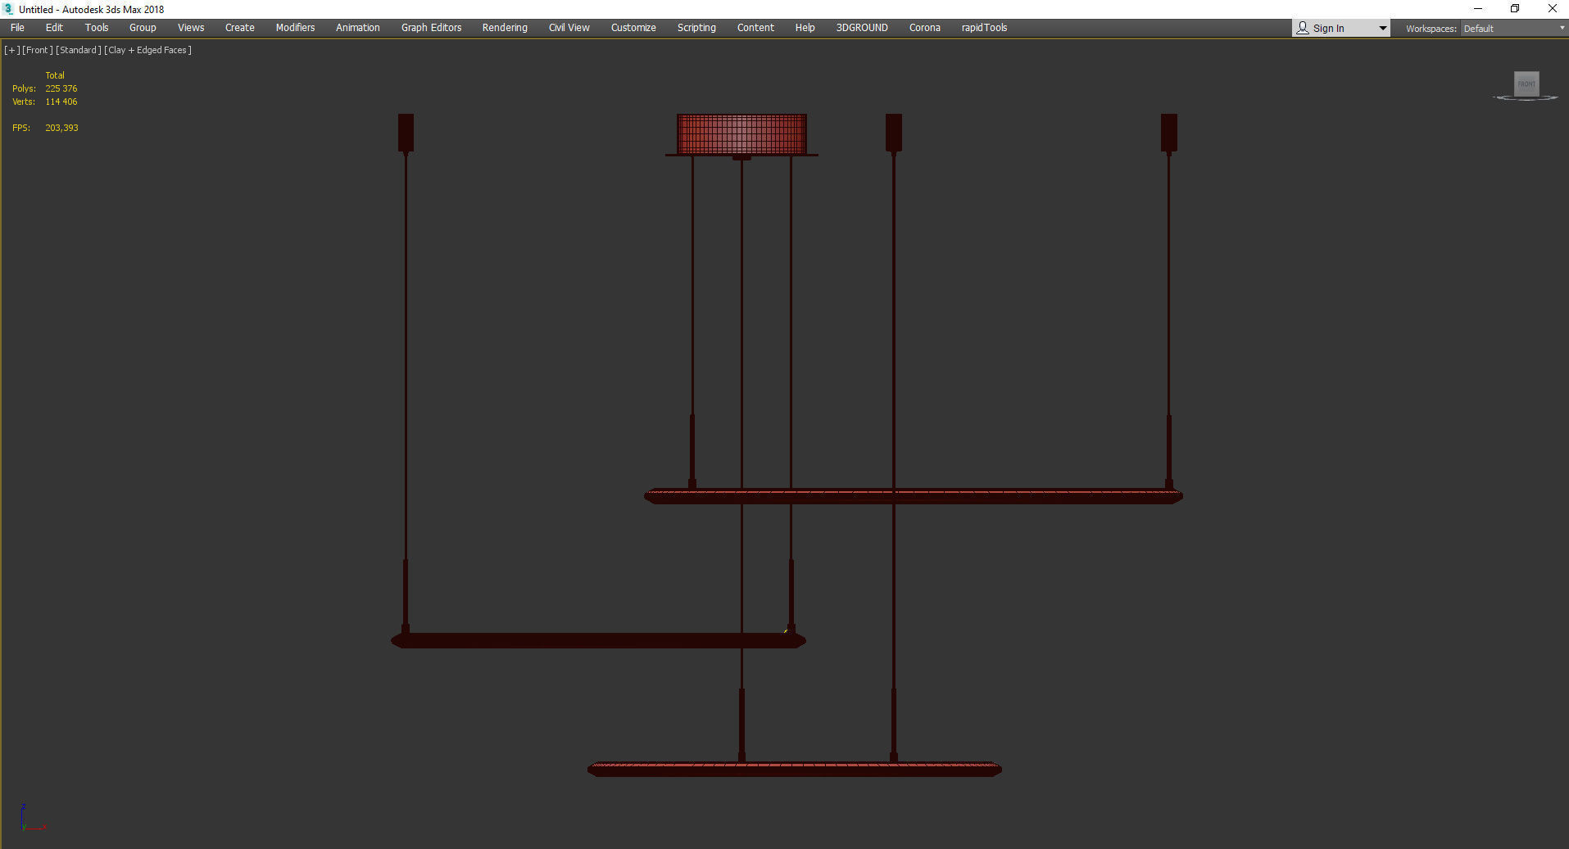Viewport: 1569px width, 849px height.
Task: Open the rapidTools menu
Action: point(984,28)
